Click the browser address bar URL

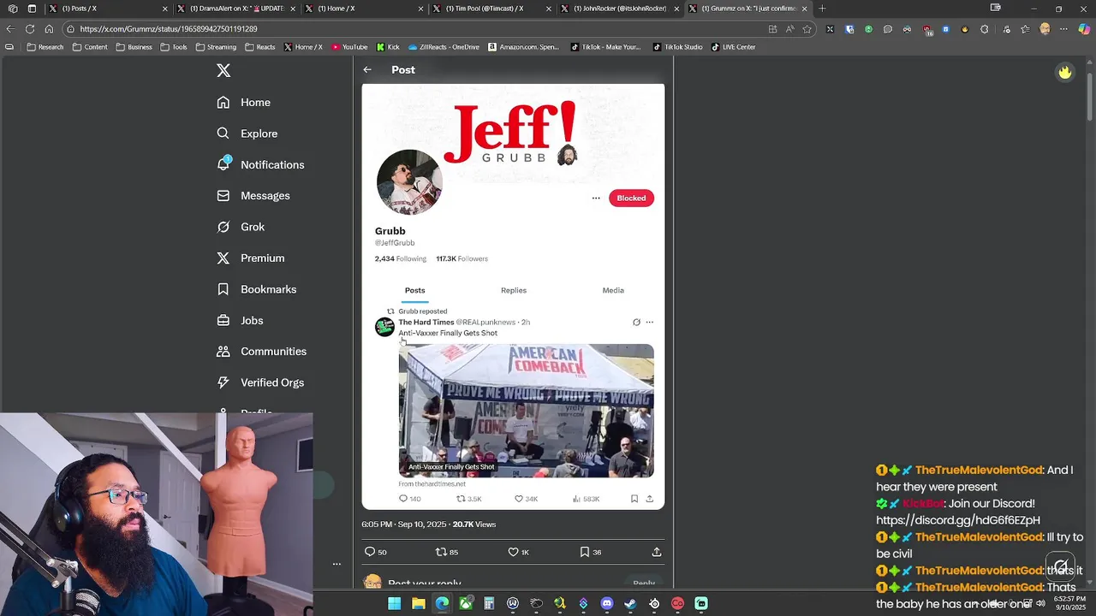tap(169, 29)
